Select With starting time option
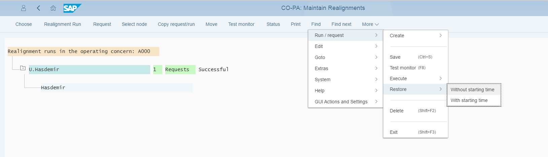This screenshot has width=548, height=157. click(x=469, y=100)
